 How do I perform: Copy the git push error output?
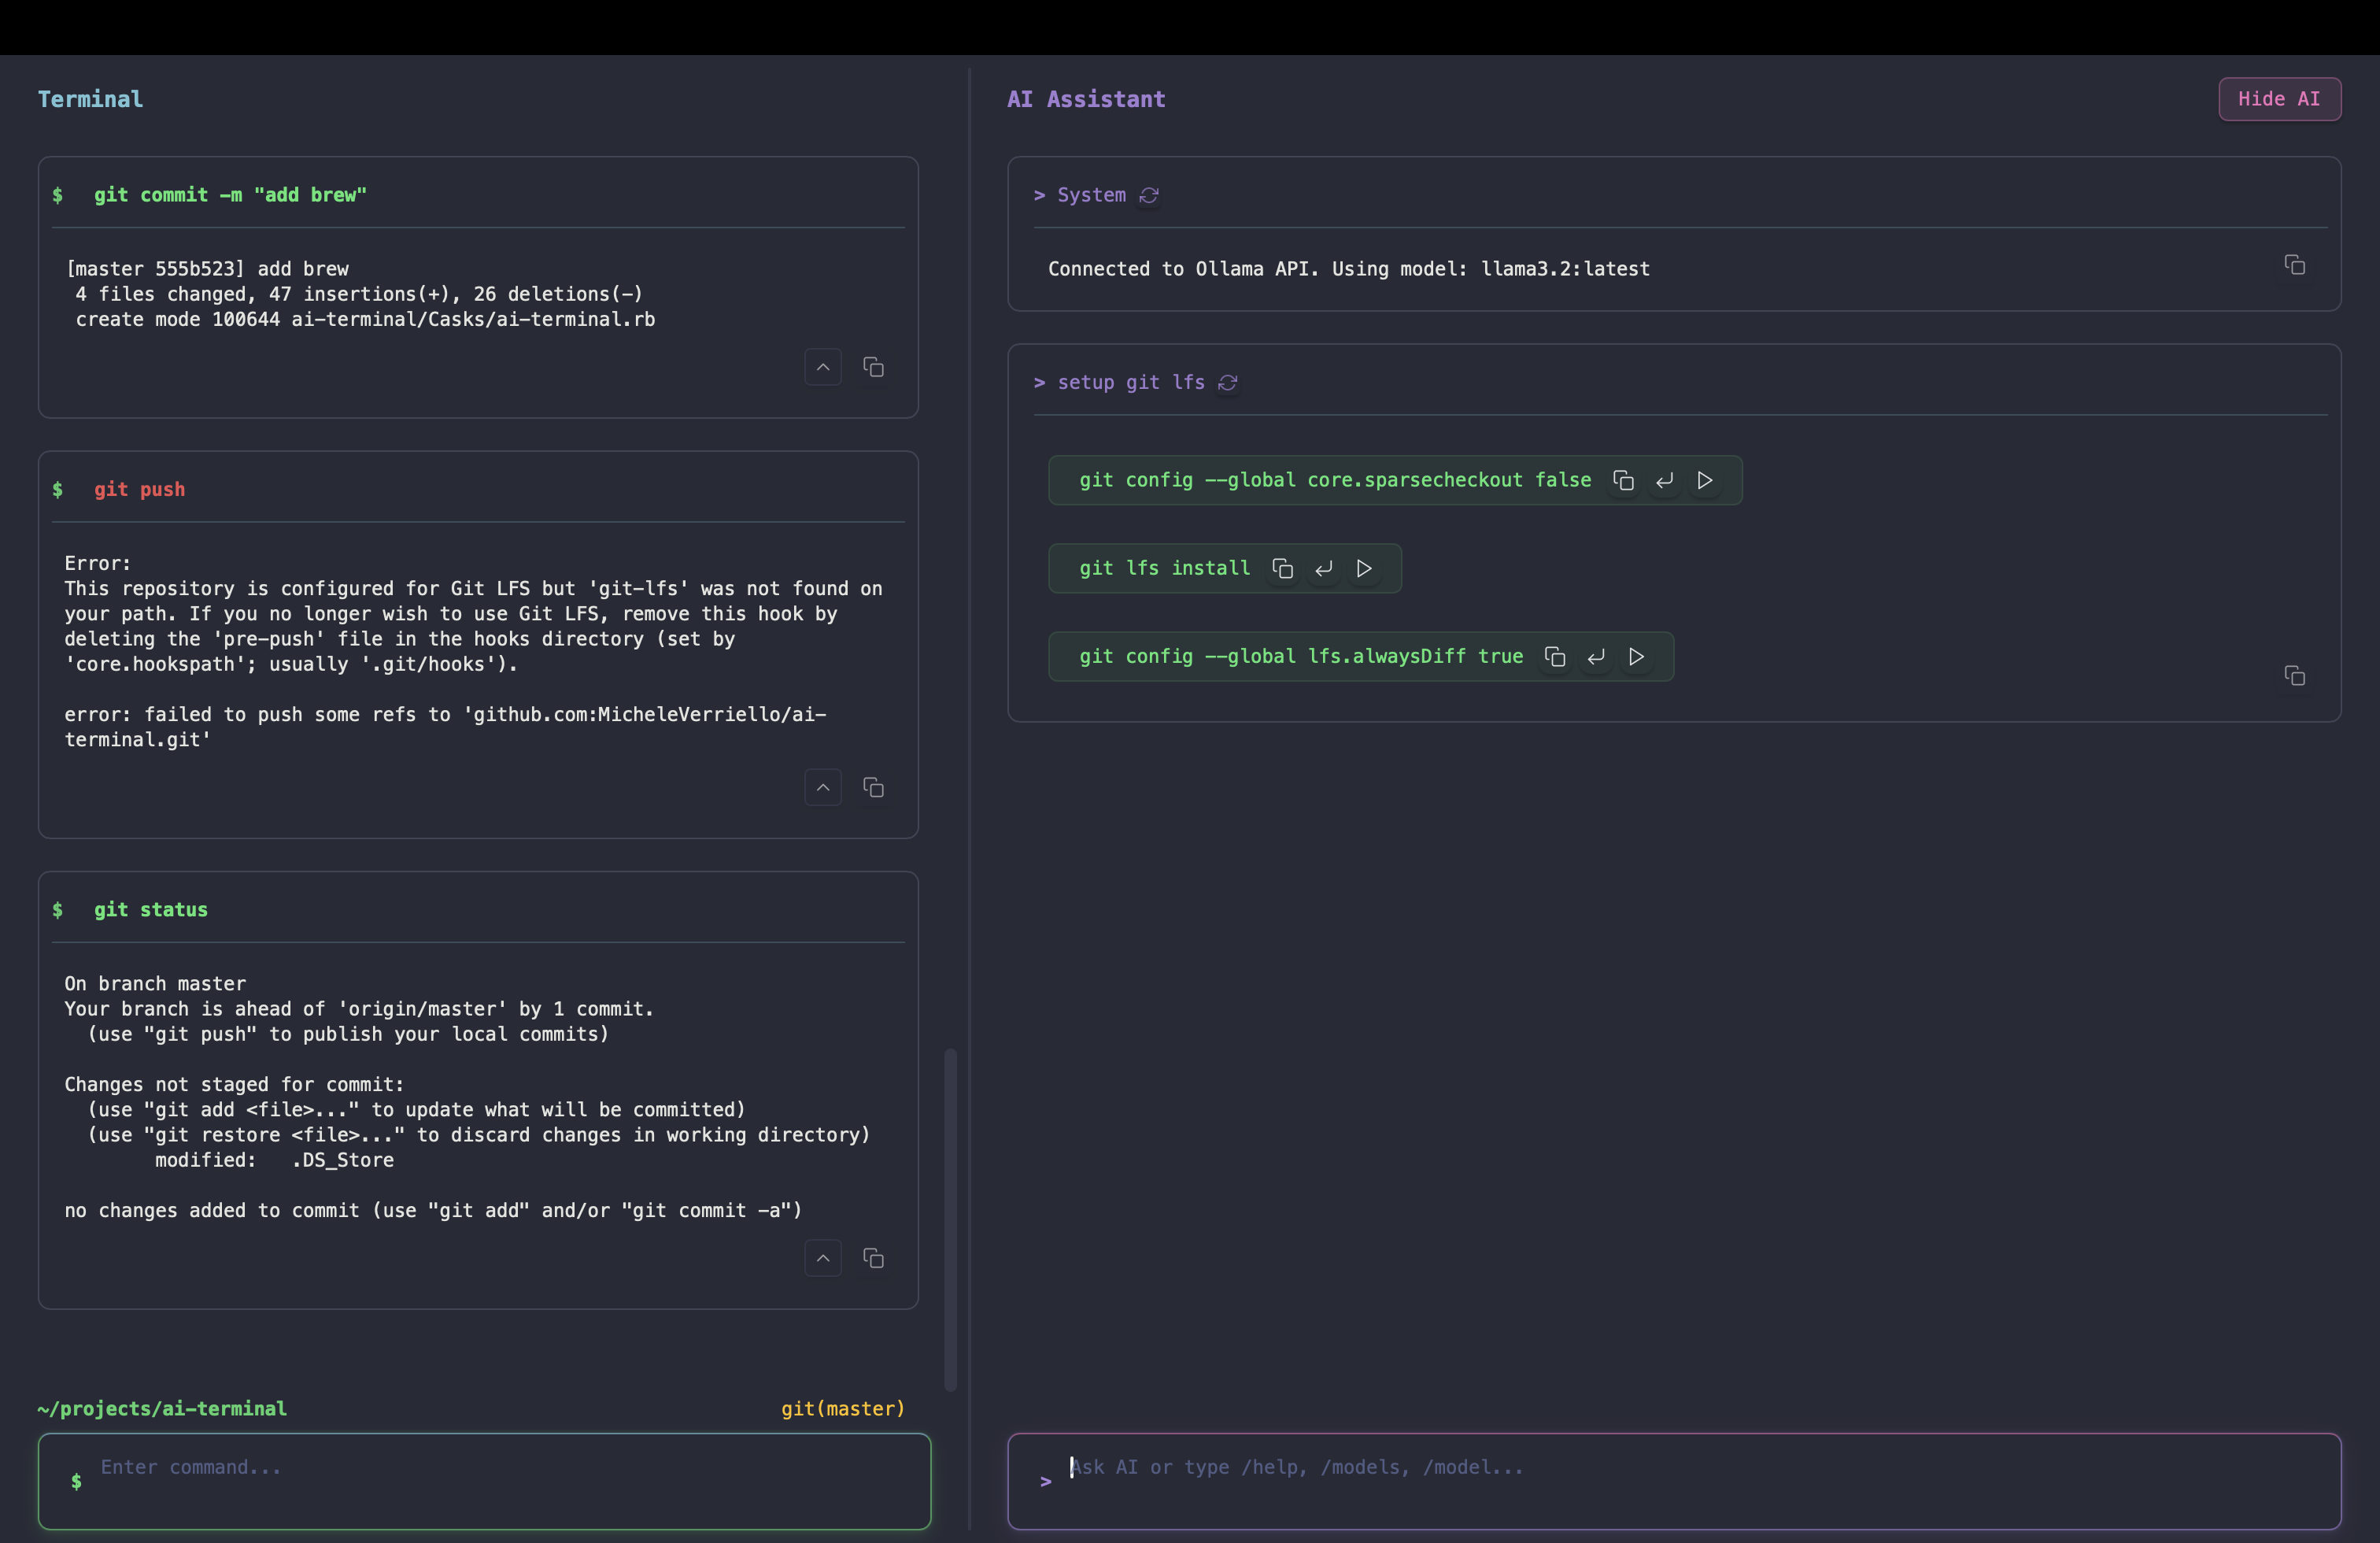pyautogui.click(x=873, y=787)
